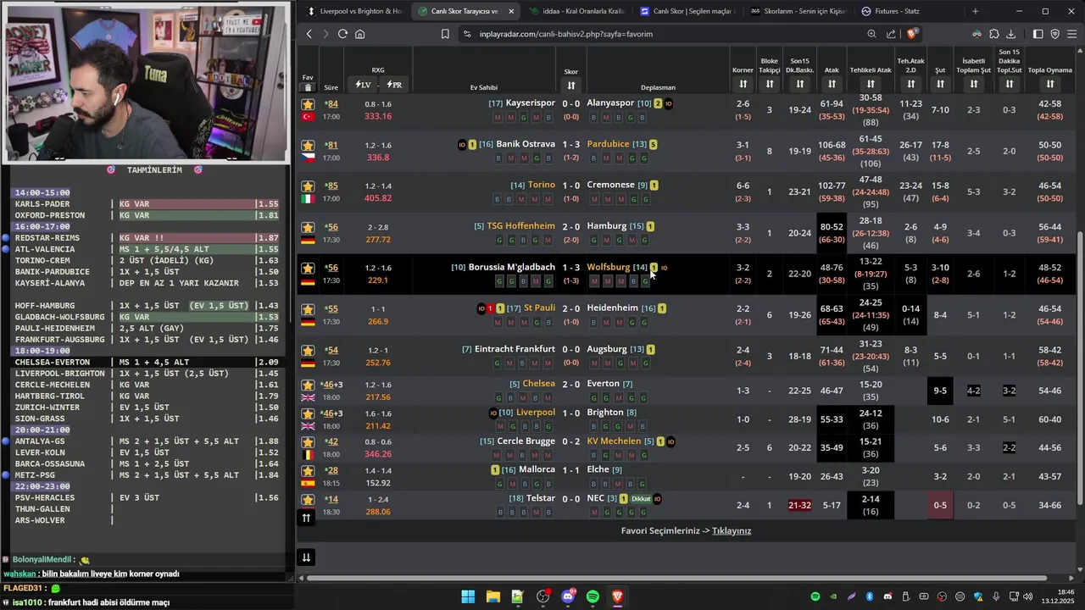Unfavorite the Banik Ostrava match star
This screenshot has height=610, width=1085.
pyautogui.click(x=308, y=146)
